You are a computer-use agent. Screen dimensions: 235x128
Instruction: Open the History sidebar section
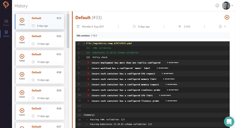pos(6,34)
